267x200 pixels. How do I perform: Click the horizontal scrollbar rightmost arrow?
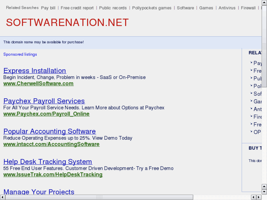(x=259, y=197)
